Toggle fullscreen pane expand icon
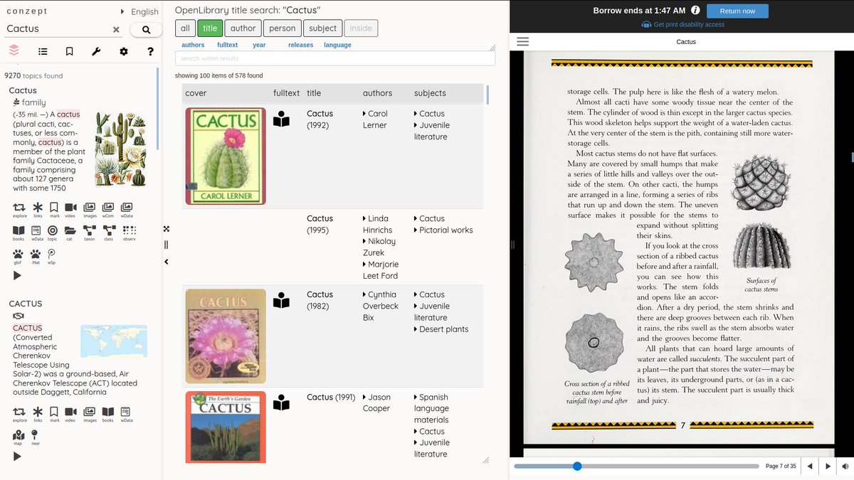 tap(166, 229)
